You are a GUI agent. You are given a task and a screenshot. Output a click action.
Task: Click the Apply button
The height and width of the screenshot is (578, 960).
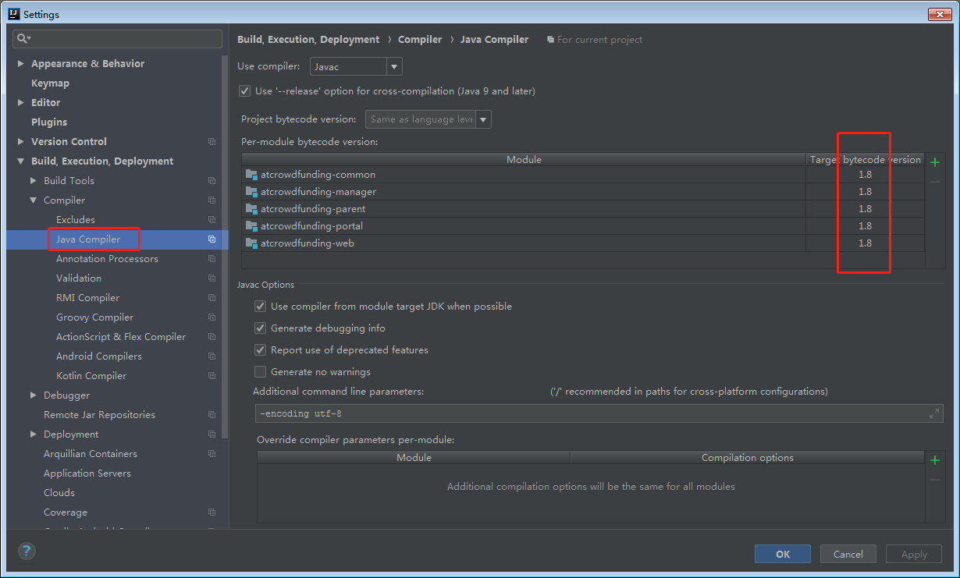click(914, 554)
